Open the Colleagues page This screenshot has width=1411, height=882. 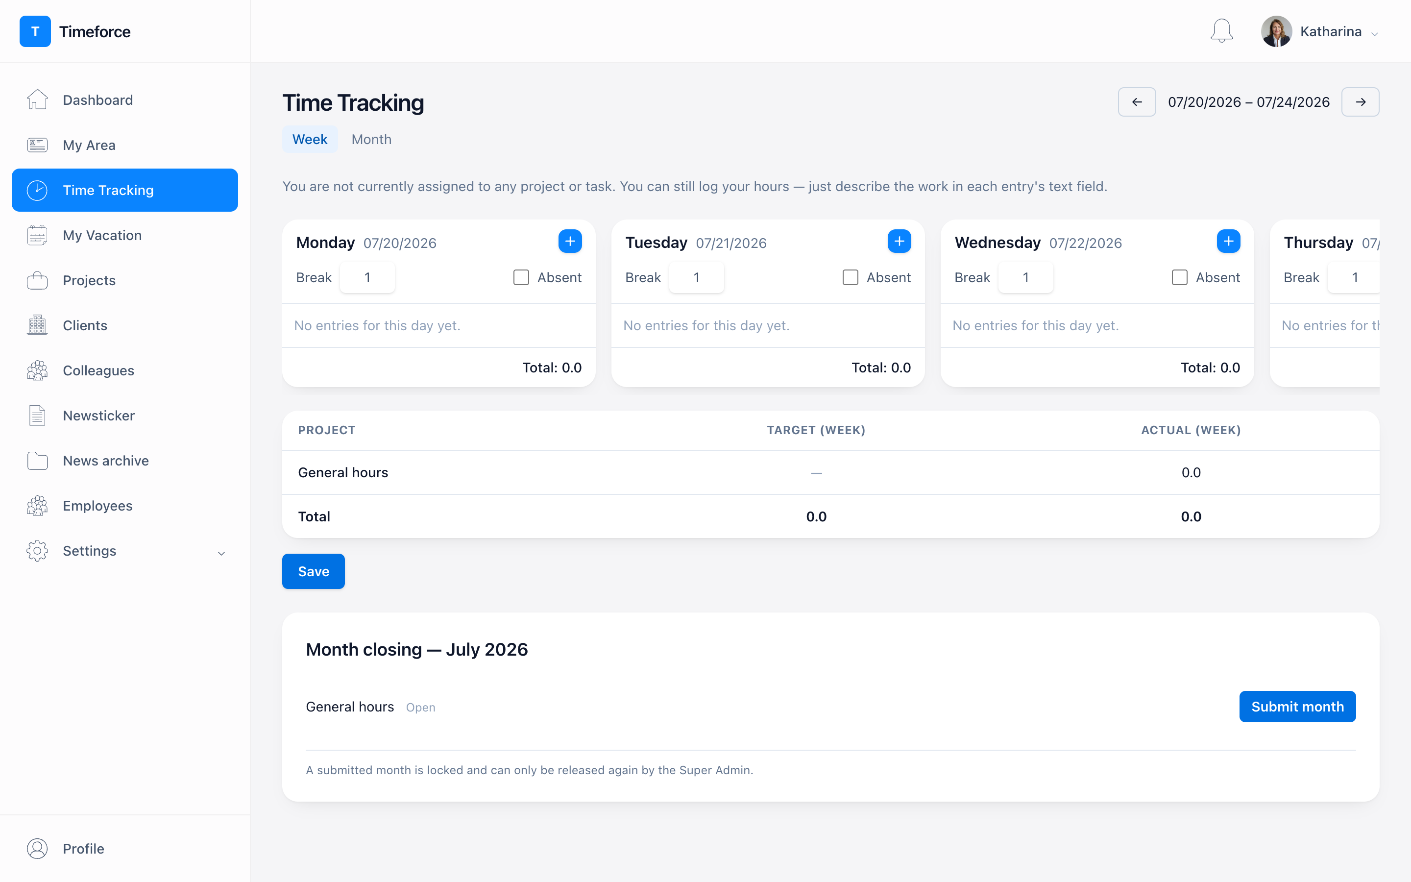[x=125, y=370]
